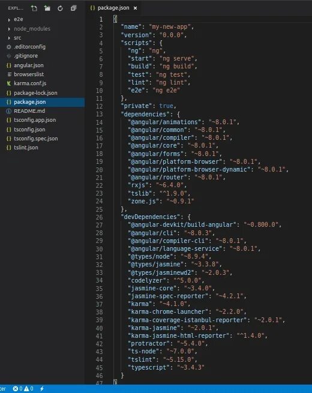Click the "ng lint" string value
312x393 pixels.
coord(172,82)
